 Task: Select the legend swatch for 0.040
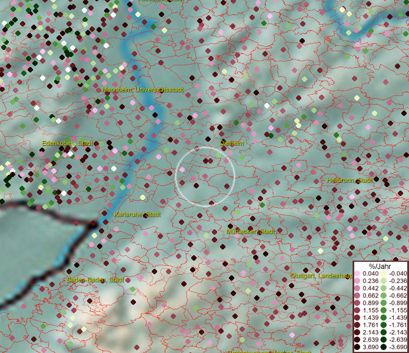(357, 274)
